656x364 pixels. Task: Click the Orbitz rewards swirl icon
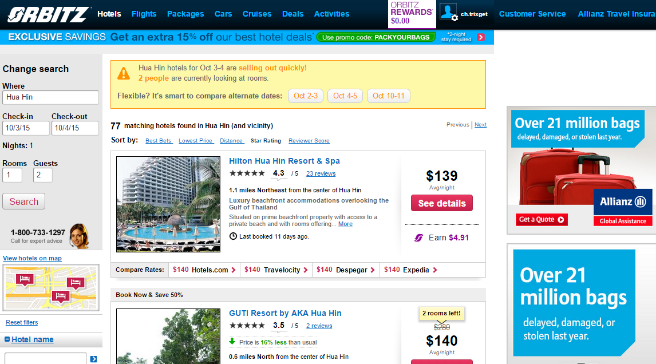[x=418, y=238]
